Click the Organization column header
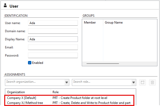This screenshot has height=106, width=160. click(x=16, y=92)
